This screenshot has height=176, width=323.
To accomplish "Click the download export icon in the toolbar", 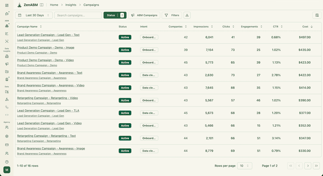I will coord(187,15).
